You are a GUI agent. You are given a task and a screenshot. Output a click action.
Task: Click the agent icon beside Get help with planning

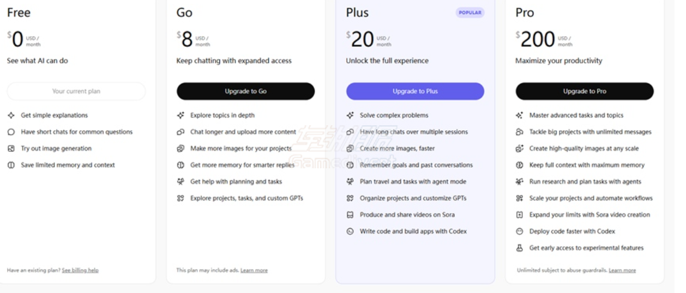180,182
